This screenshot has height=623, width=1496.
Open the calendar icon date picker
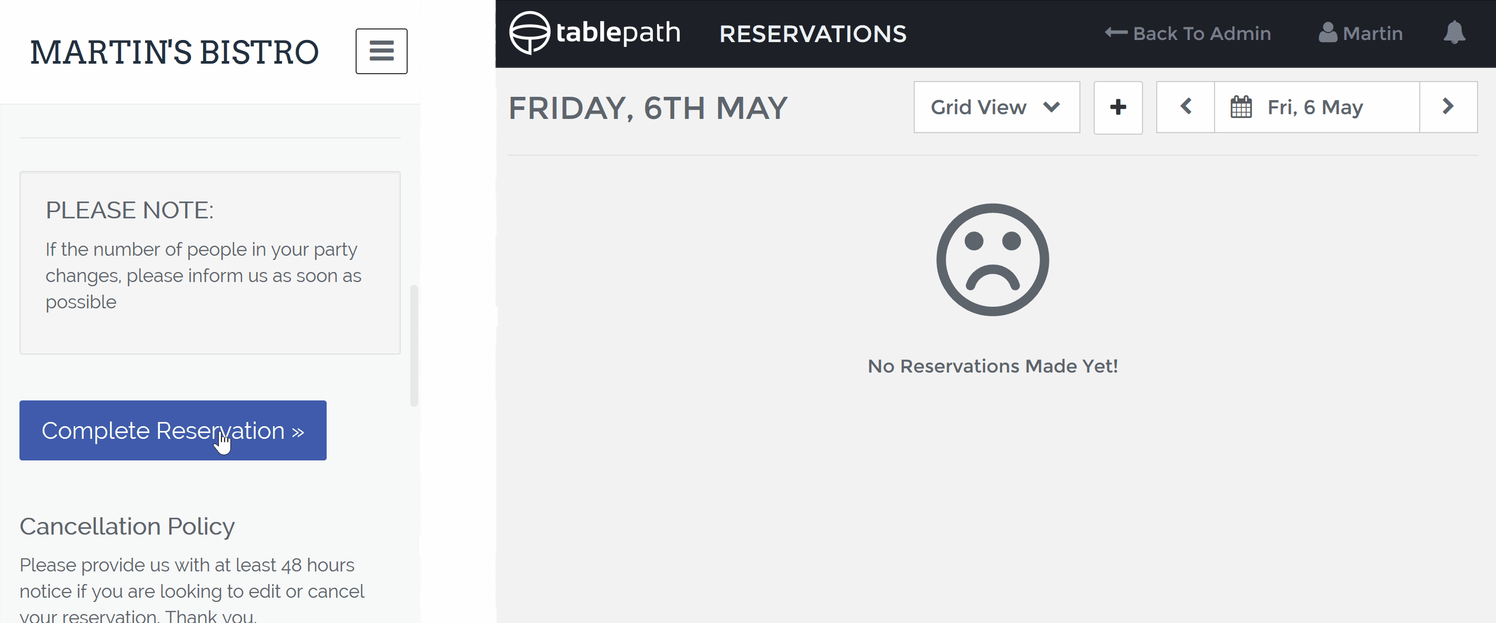(x=1241, y=107)
